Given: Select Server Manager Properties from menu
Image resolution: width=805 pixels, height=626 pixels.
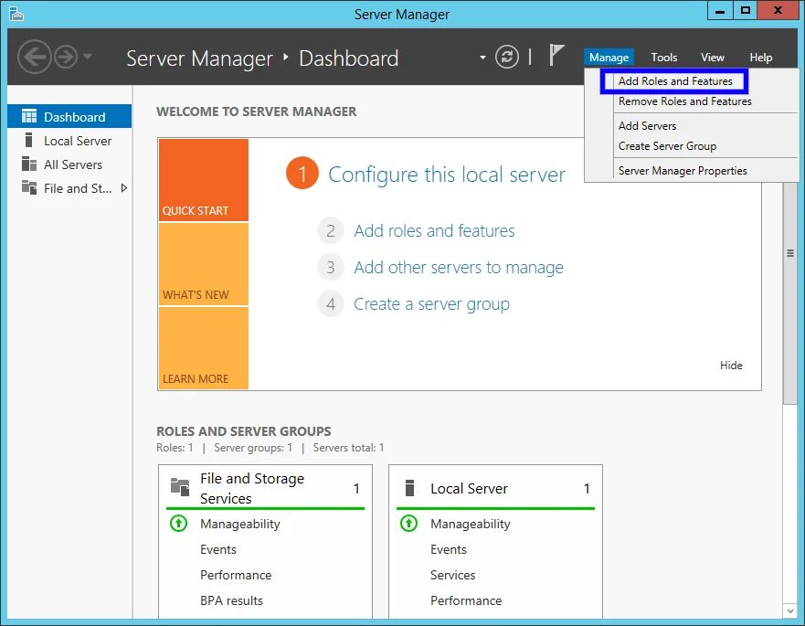Looking at the screenshot, I should point(683,171).
